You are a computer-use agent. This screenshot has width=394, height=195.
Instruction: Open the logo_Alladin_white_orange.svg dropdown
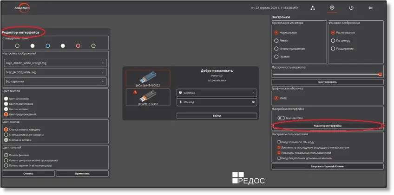point(55,63)
